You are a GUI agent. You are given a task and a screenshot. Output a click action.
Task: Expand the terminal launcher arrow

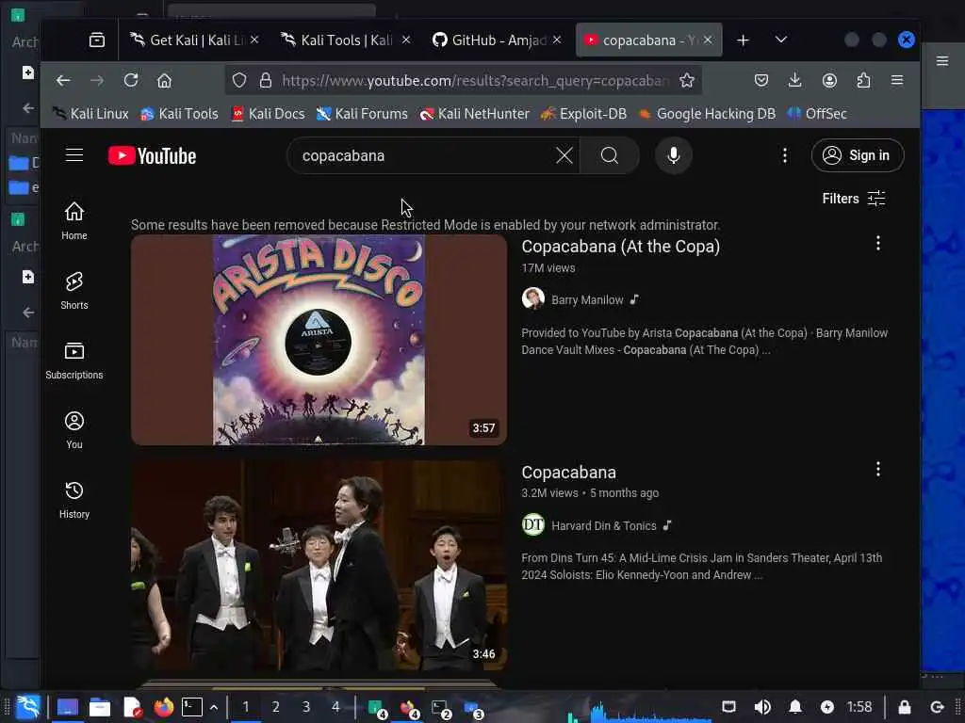(x=214, y=708)
